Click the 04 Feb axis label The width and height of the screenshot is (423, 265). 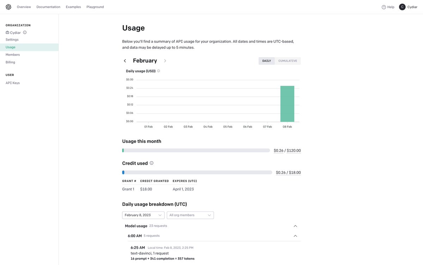[x=208, y=127]
